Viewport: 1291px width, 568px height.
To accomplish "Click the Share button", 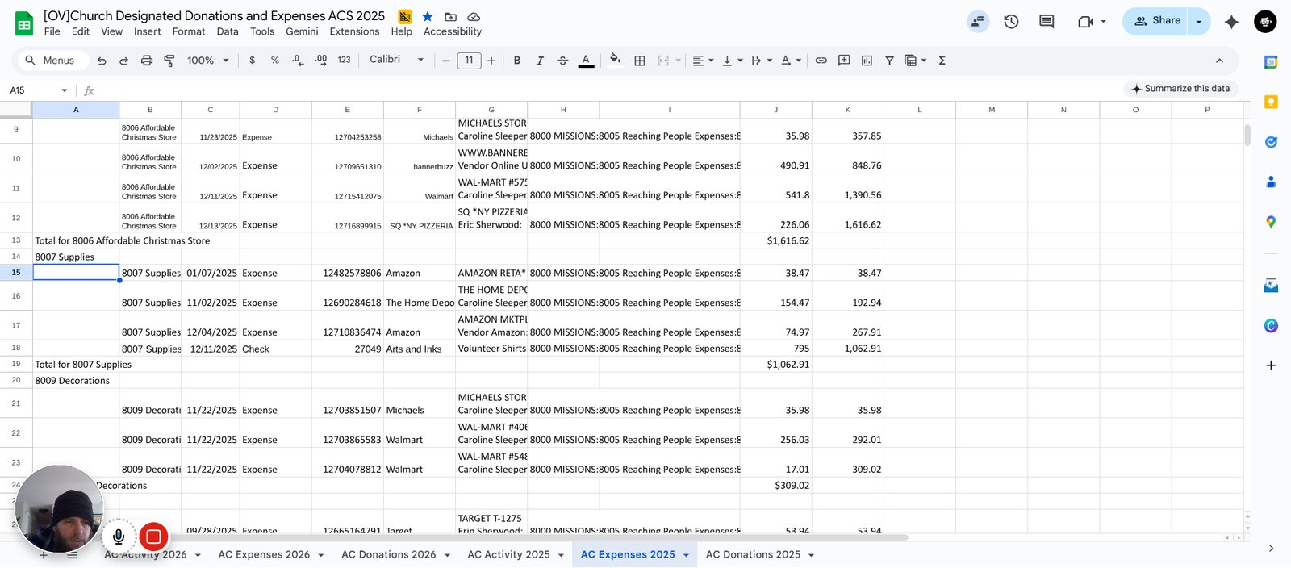I will point(1156,21).
